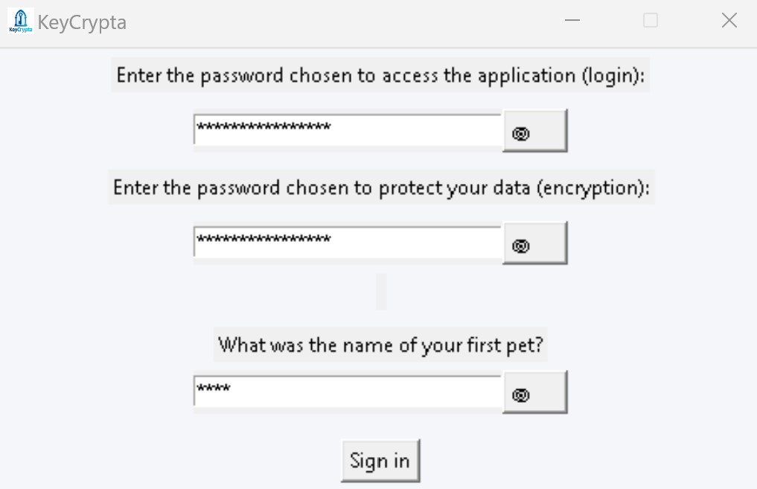Click the "What was the name of your first pet?" label
The width and height of the screenshot is (757, 489).
380,345
